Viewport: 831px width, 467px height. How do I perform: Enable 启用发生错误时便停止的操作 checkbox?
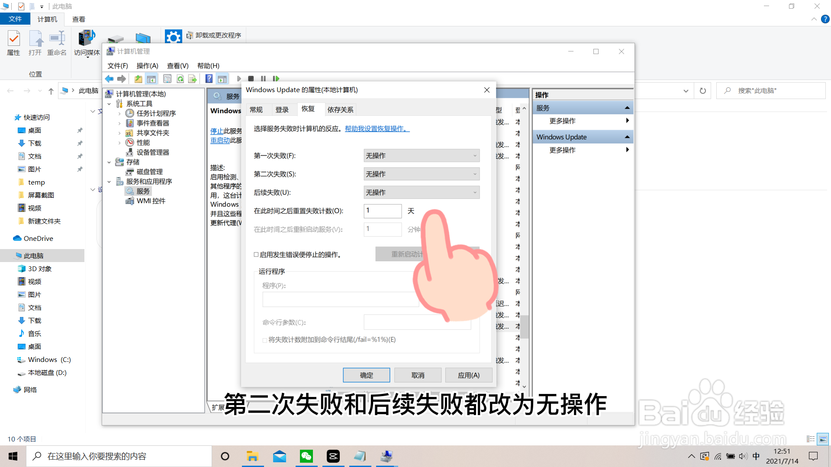[x=256, y=255]
